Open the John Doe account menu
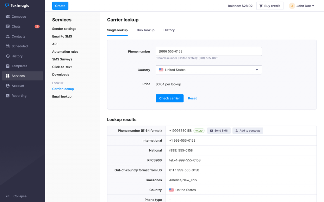 click(x=302, y=6)
